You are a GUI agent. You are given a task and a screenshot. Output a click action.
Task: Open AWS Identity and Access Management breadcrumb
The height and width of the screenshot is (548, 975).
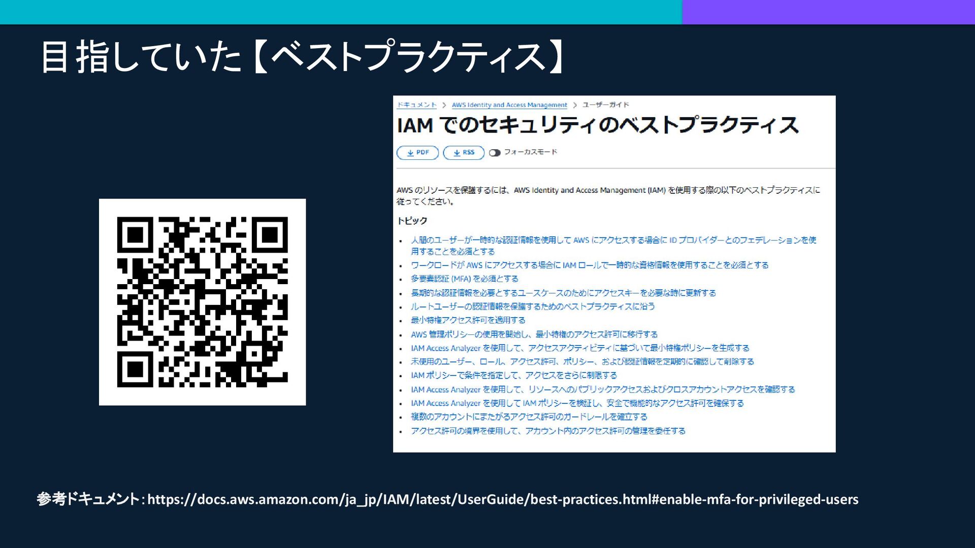click(509, 105)
